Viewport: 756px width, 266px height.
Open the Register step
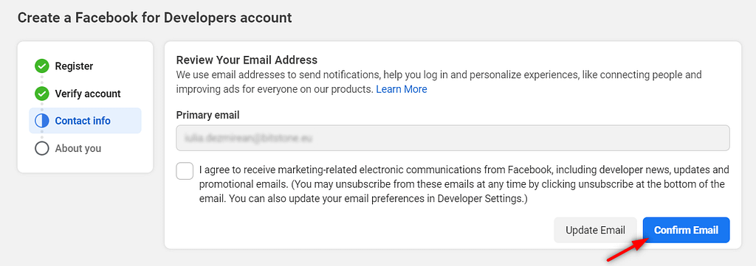tap(74, 66)
